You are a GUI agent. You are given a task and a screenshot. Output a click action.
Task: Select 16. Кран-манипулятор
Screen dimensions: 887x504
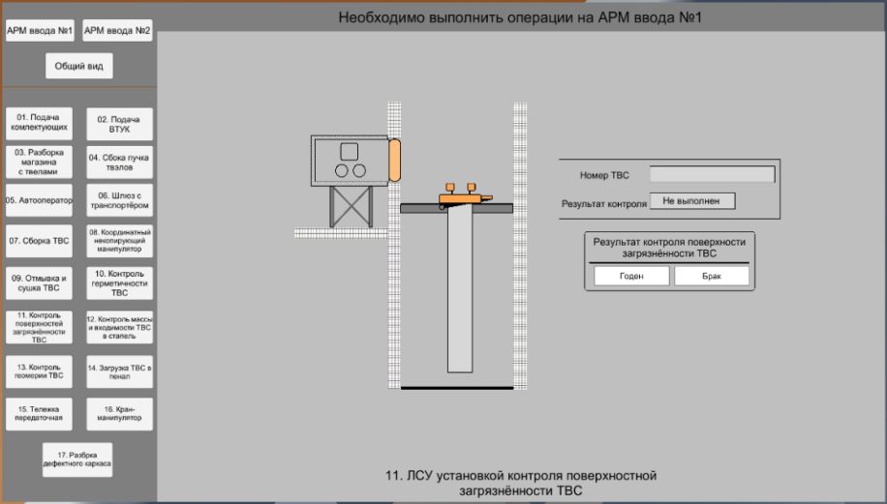pyautogui.click(x=119, y=414)
